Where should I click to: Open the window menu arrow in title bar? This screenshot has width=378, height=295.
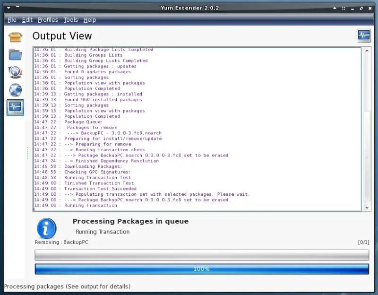9,8
